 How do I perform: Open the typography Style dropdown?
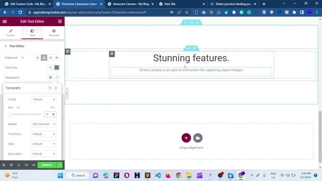point(44,144)
